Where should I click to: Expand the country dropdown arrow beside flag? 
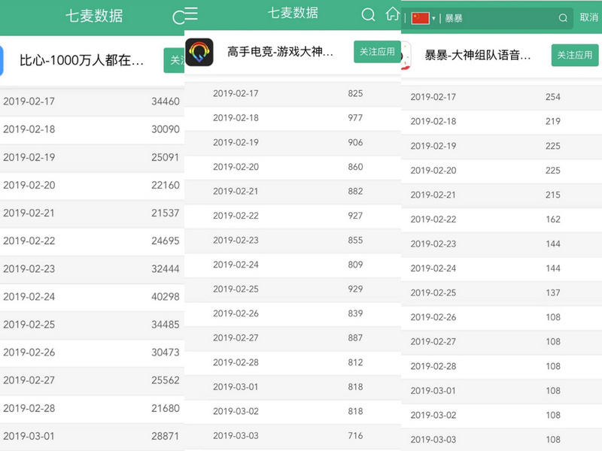pyautogui.click(x=433, y=18)
